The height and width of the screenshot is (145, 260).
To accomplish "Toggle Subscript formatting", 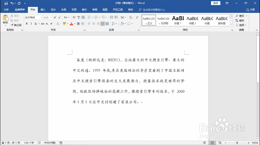I will pyautogui.click(x=47, y=24).
